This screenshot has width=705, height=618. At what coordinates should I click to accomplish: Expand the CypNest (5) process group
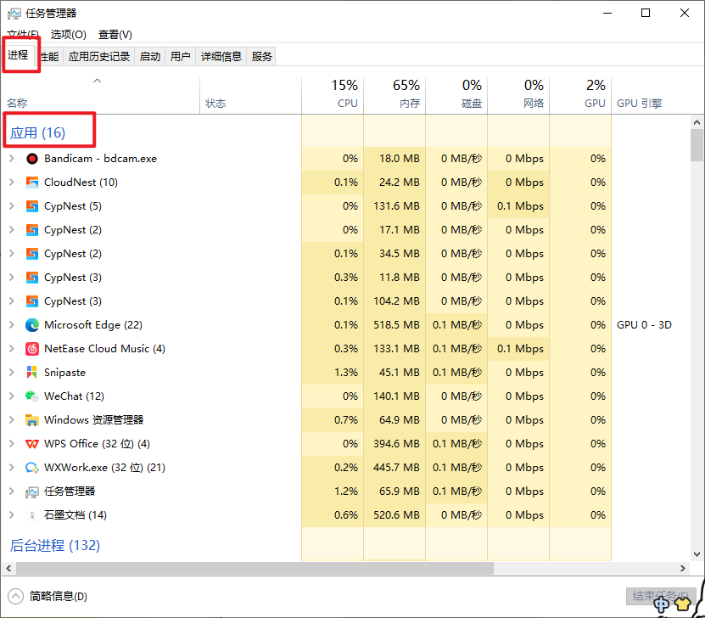pos(12,206)
